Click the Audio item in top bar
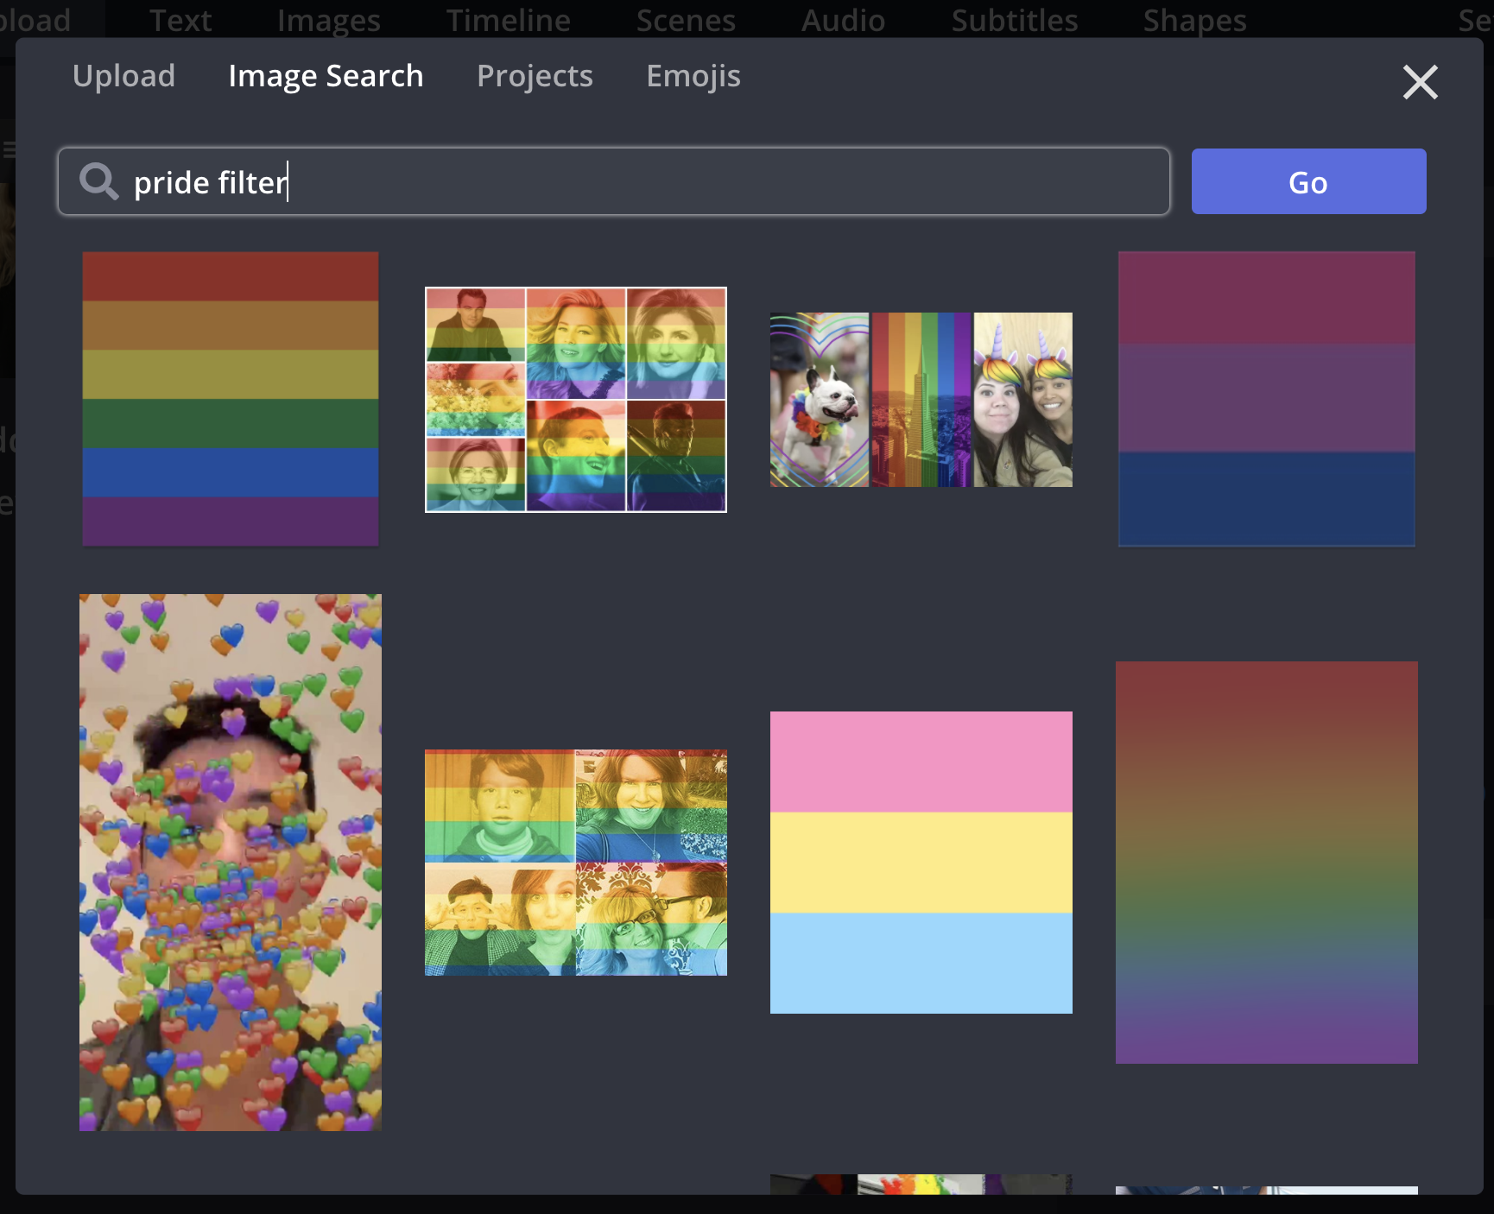Image resolution: width=1494 pixels, height=1214 pixels. [x=843, y=19]
